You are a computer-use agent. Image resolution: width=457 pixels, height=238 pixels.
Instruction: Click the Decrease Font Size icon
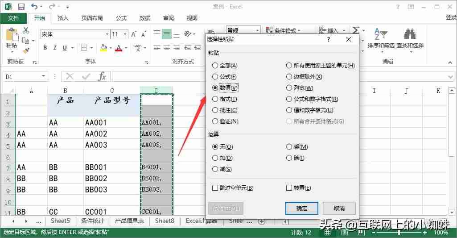click(144, 34)
